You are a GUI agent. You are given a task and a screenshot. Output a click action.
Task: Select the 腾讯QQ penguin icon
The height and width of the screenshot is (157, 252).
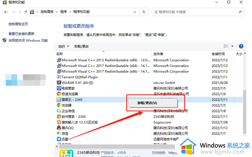[59, 128]
